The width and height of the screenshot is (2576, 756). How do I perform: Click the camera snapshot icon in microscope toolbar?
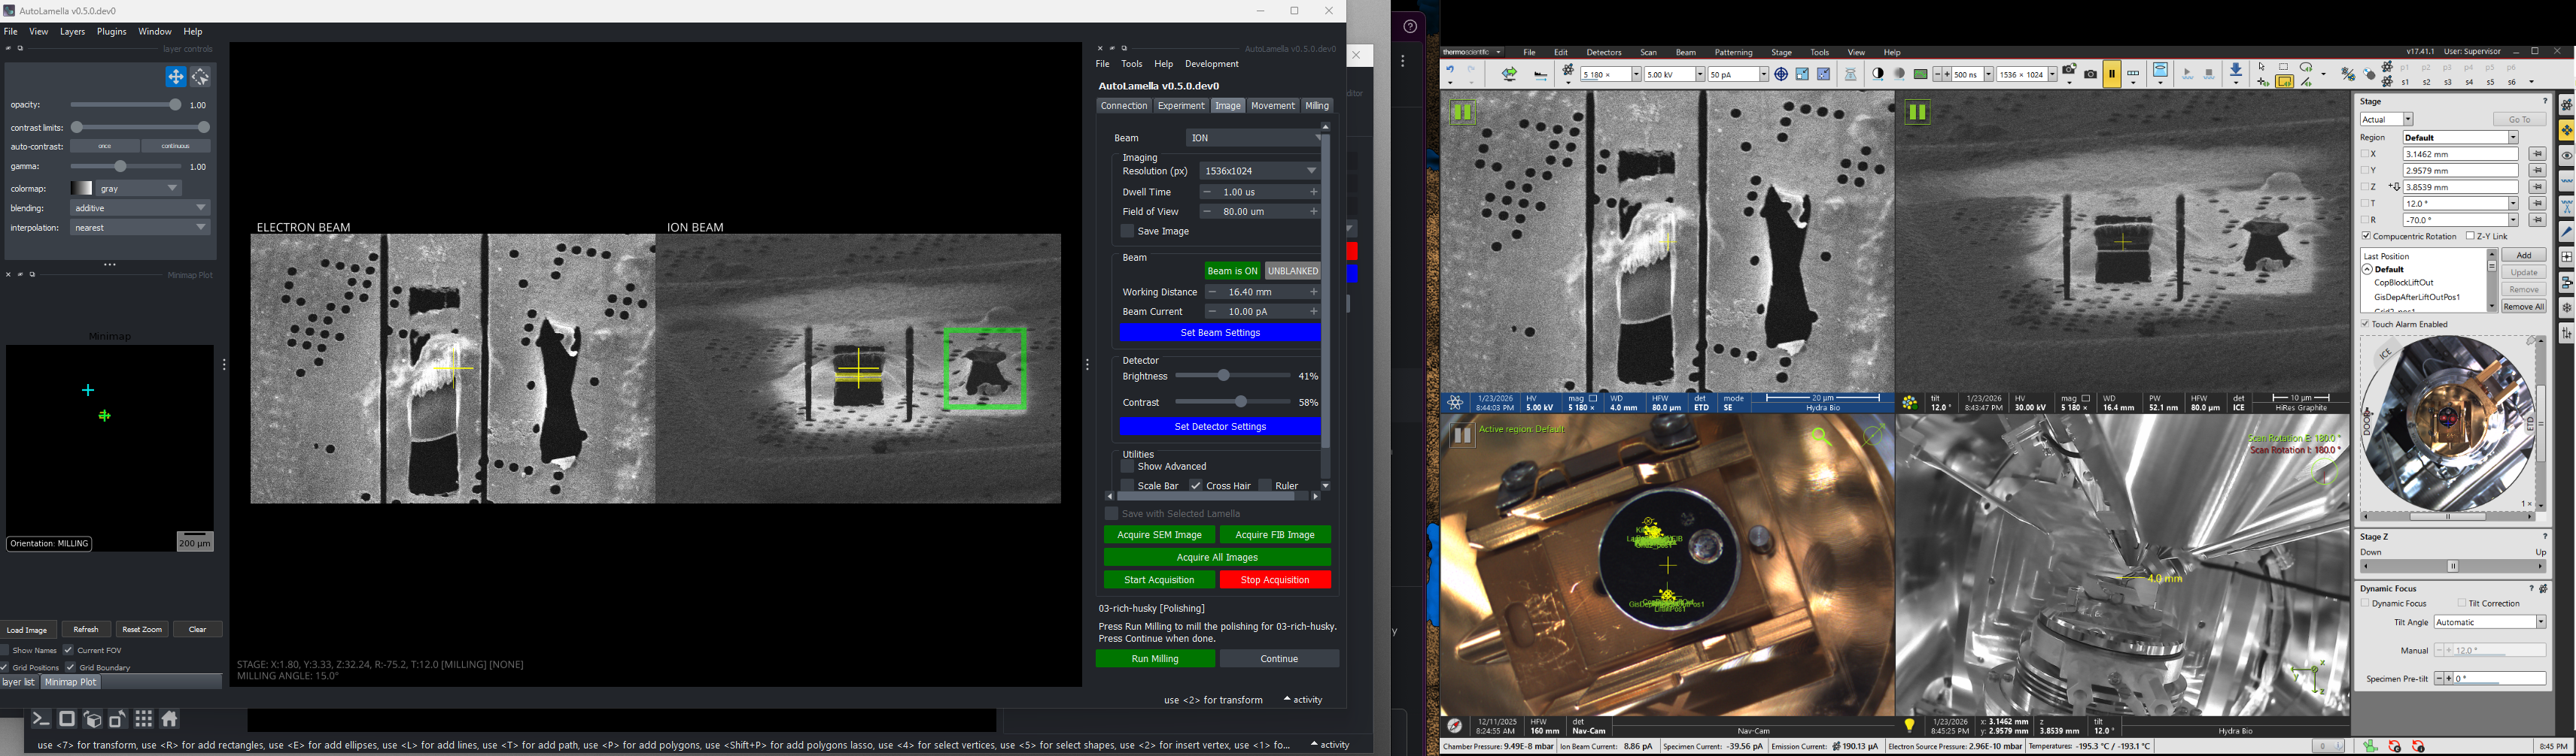tap(2090, 75)
